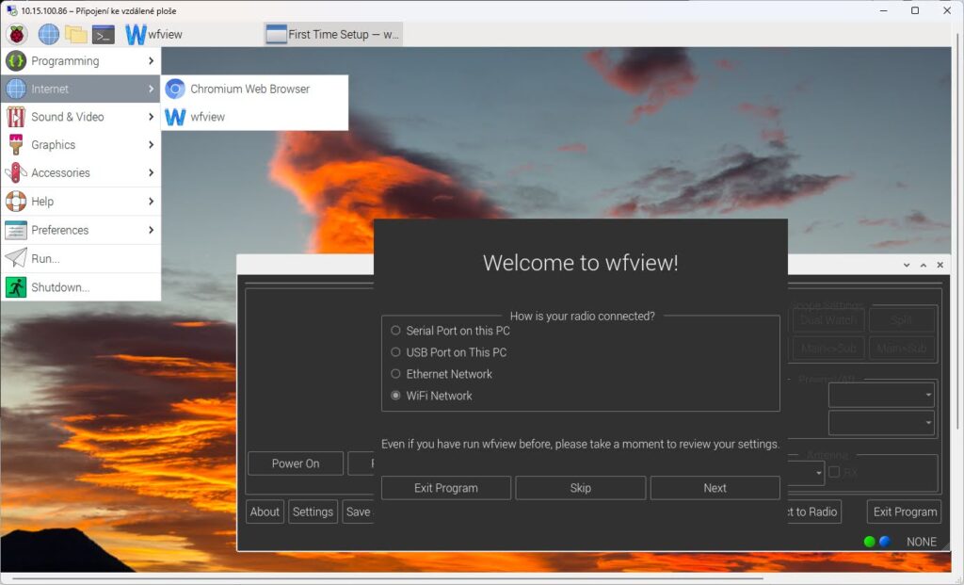Select Serial Port on this PC option
Image resolution: width=964 pixels, height=585 pixels.
[x=396, y=331]
